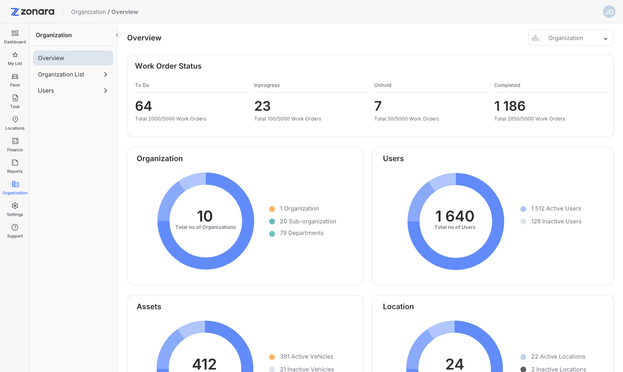The height and width of the screenshot is (372, 623).
Task: Open the Organization selector dropdown
Action: coord(571,38)
